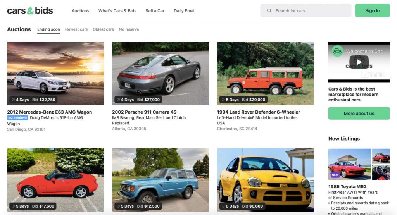Image resolution: width=397 pixels, height=215 pixels.
Task: Open What's Cars & Bids page
Action: click(x=117, y=11)
